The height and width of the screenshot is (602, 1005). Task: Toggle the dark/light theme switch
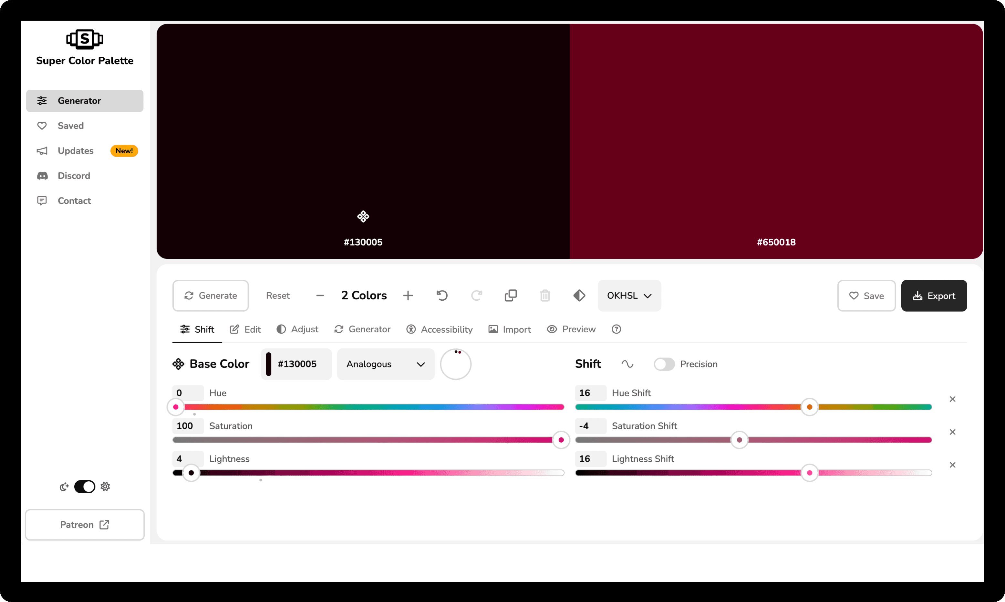tap(85, 487)
